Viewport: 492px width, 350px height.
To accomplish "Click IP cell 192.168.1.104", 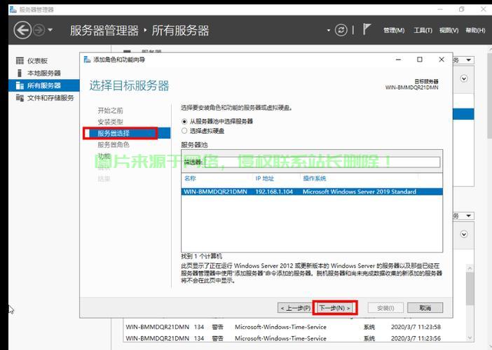I will (x=274, y=192).
